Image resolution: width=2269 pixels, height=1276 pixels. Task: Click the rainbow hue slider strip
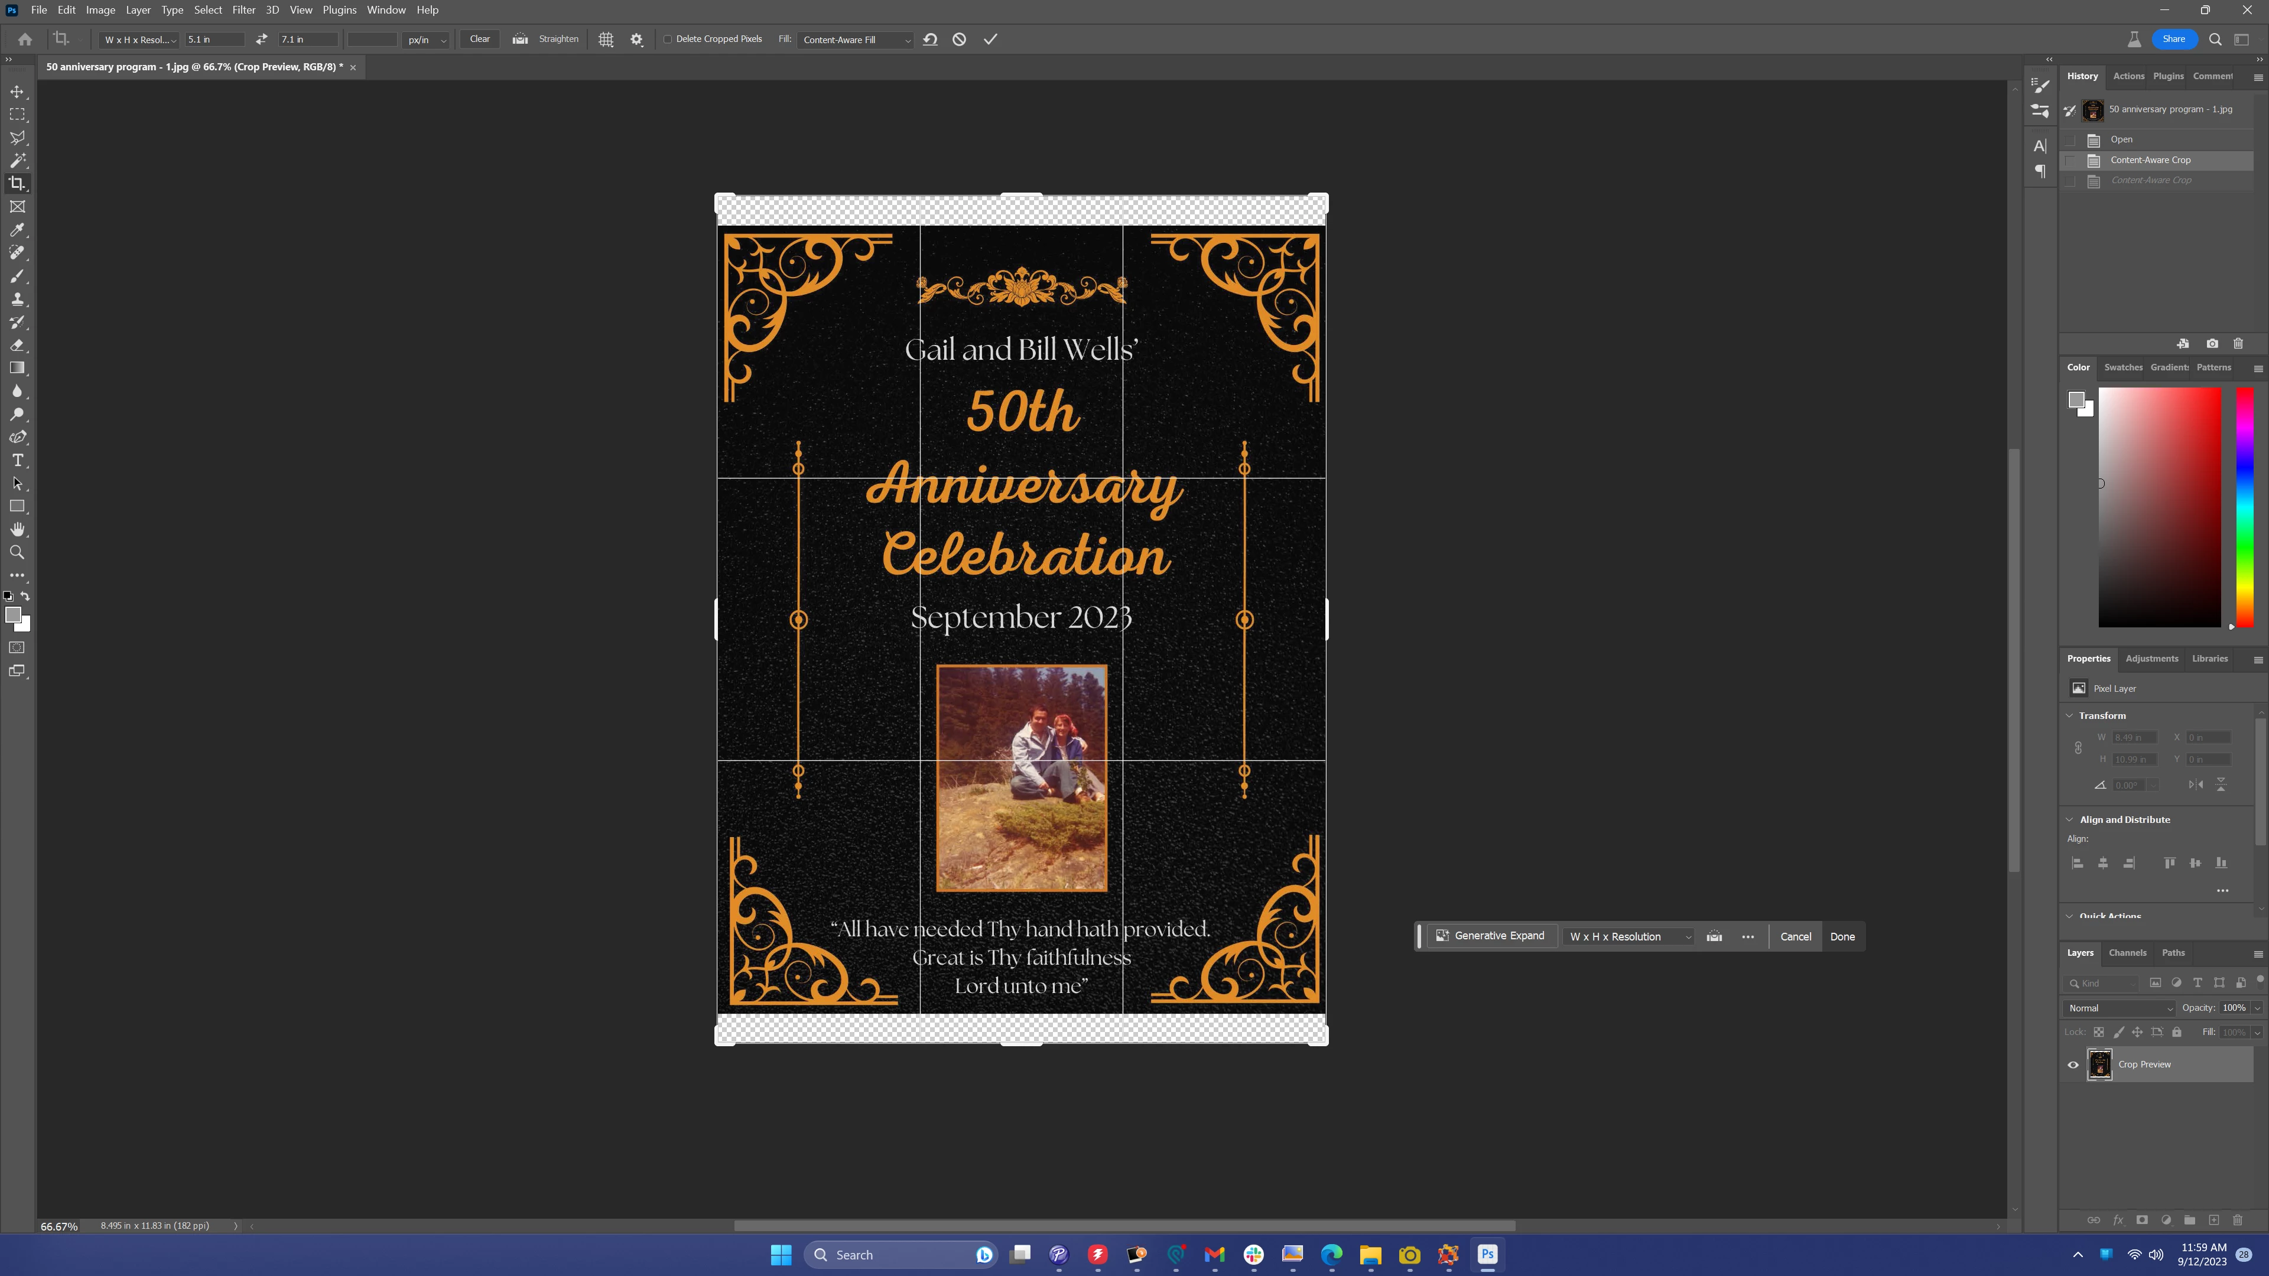pos(2244,507)
